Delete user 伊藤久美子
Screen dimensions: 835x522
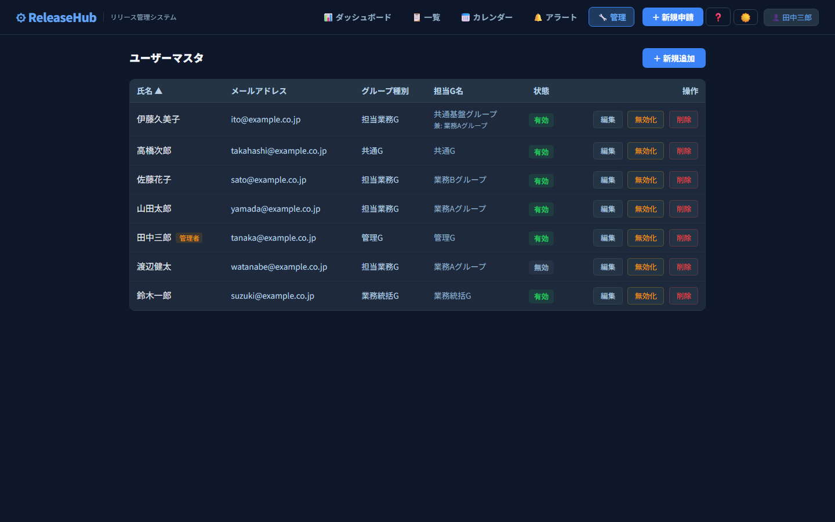[684, 119]
